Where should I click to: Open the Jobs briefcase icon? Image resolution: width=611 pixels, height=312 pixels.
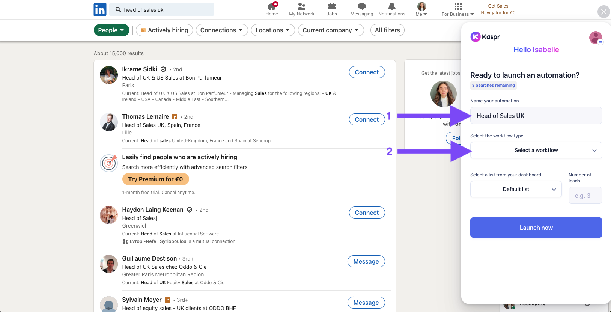[332, 6]
